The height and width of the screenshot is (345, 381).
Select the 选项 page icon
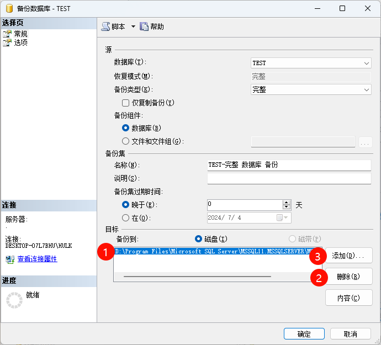7,43
